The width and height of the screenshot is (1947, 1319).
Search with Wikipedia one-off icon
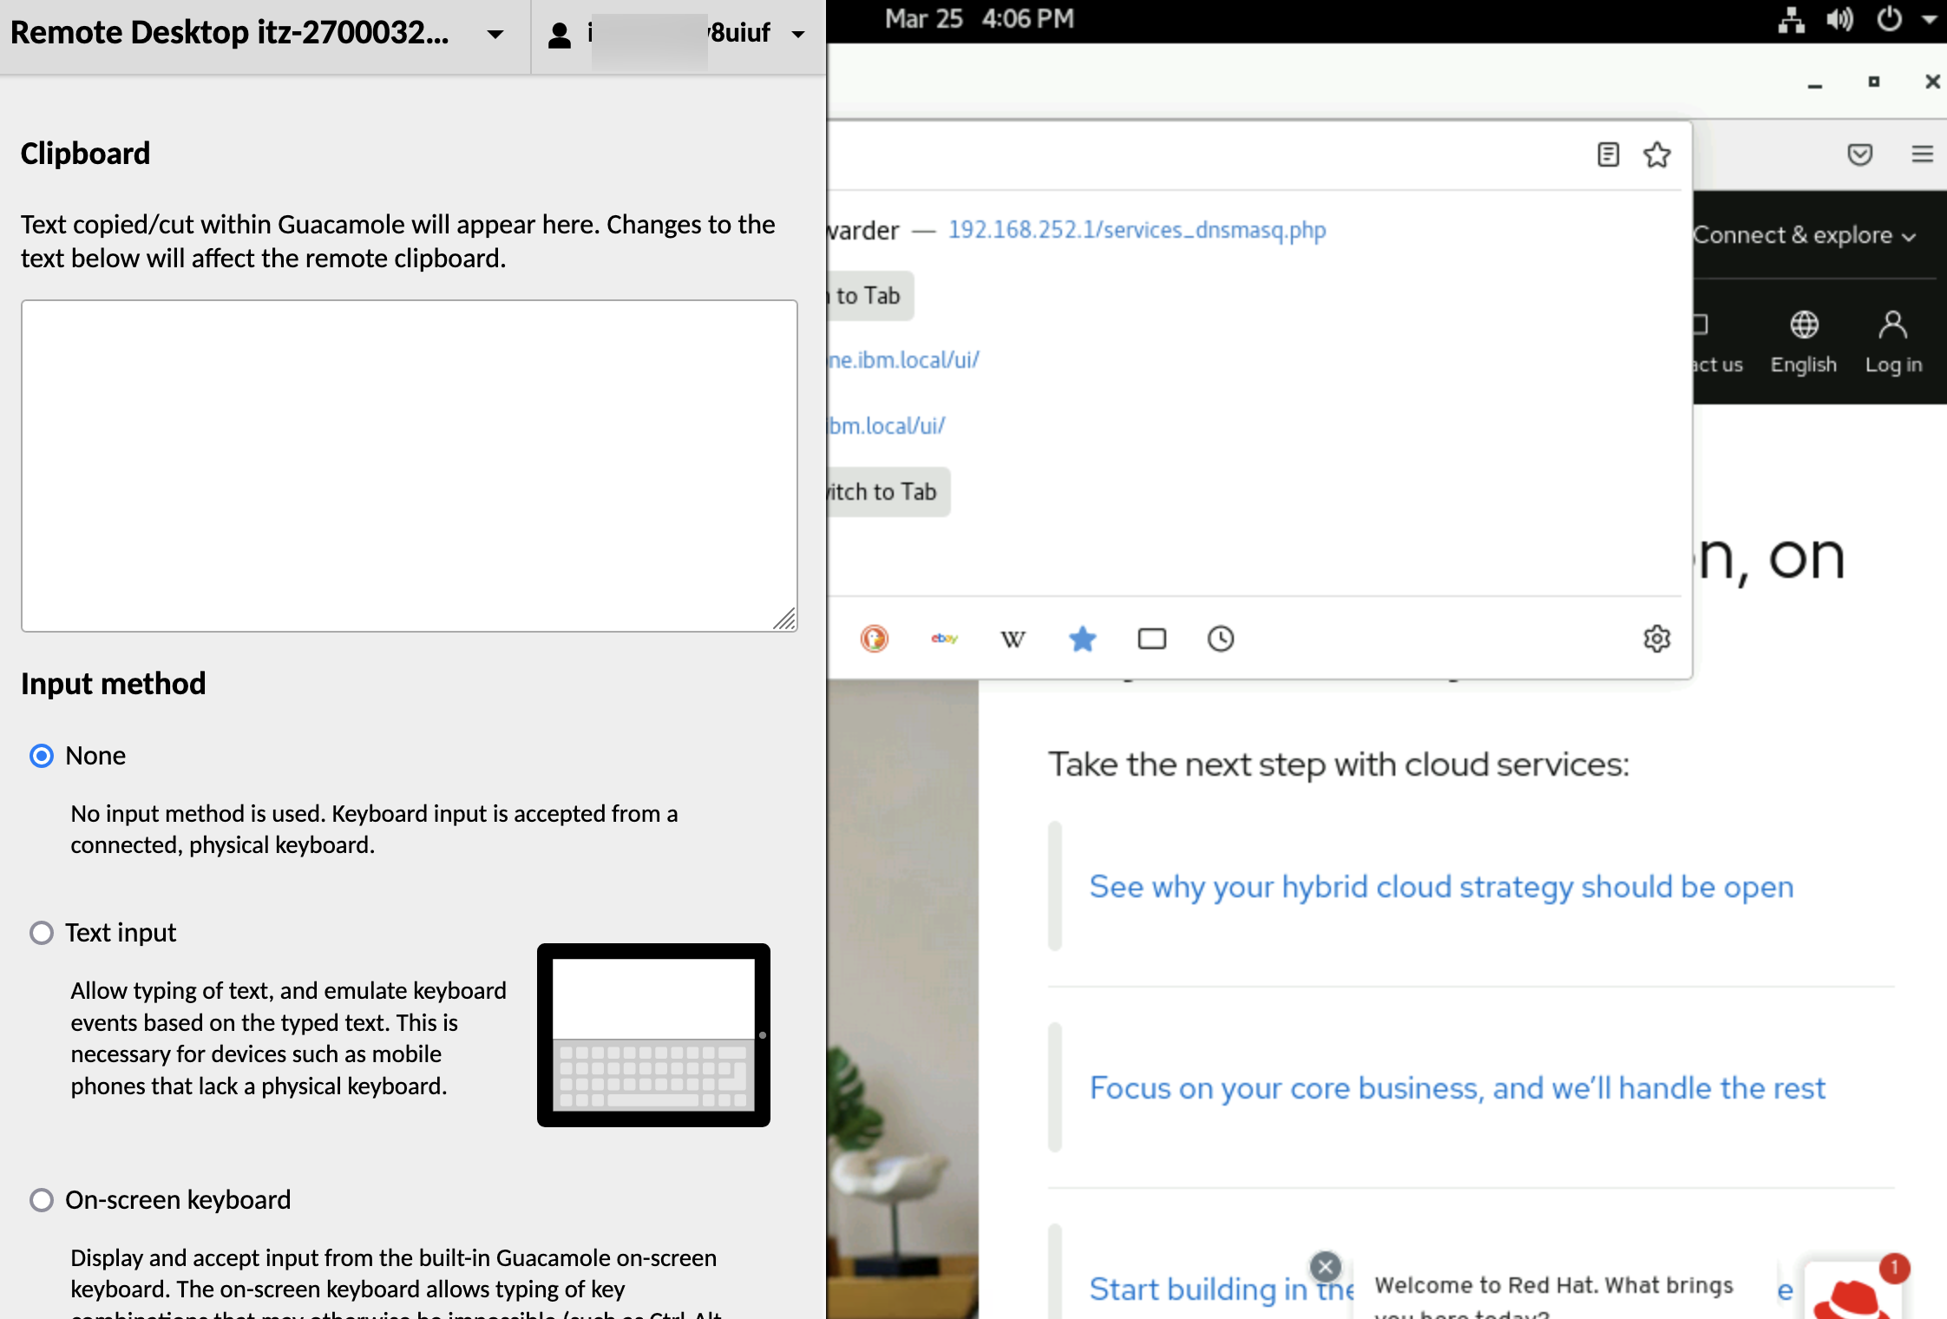[x=1013, y=639]
